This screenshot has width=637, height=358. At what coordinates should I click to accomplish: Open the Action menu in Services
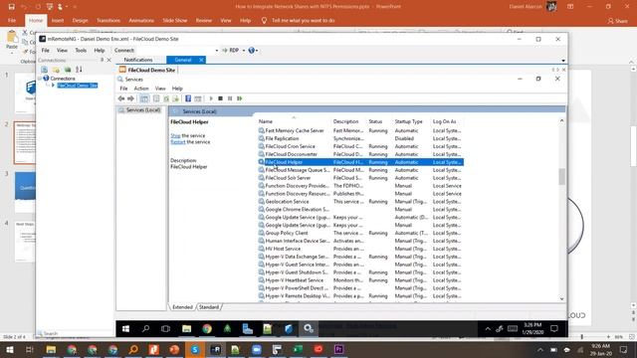point(141,89)
